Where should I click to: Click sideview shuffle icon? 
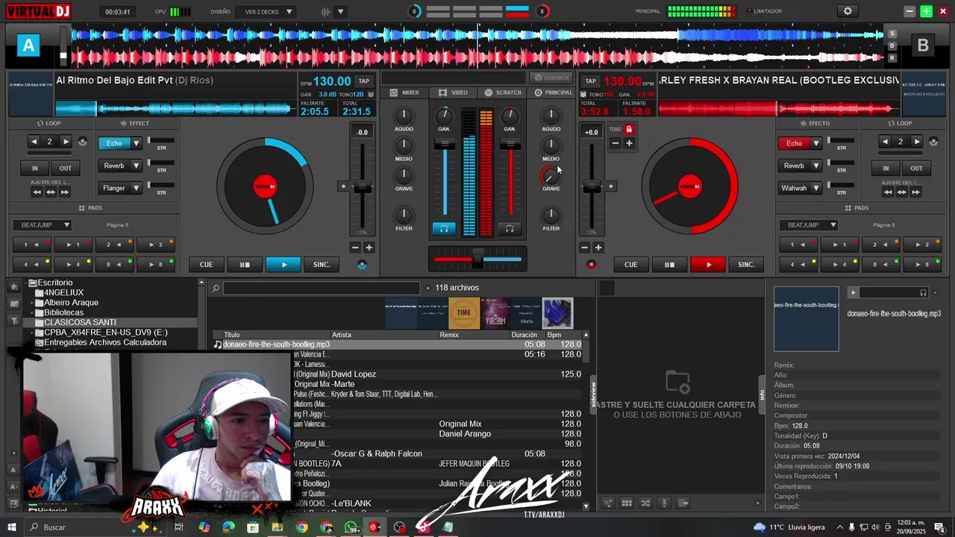pos(645,503)
